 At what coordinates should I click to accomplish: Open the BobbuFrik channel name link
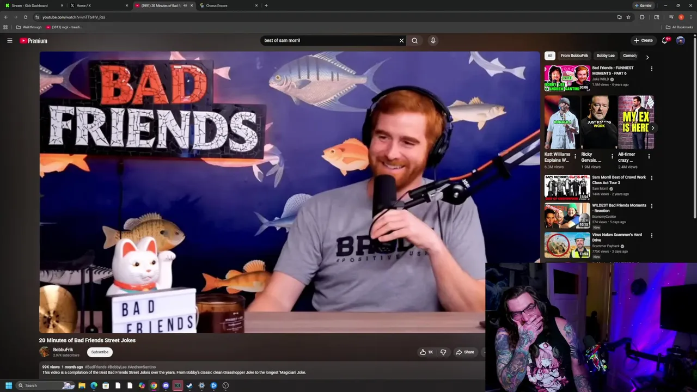[63, 350]
